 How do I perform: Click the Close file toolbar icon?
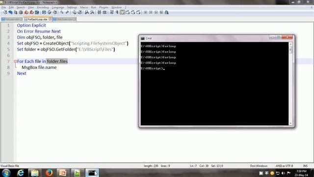pyautogui.click(x=26, y=12)
